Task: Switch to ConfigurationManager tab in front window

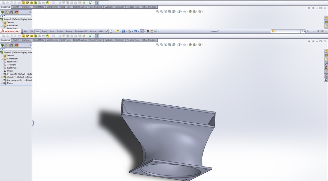Action: click(12, 45)
